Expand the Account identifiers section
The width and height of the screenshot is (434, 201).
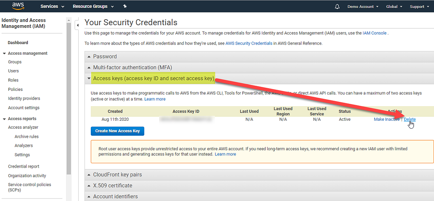coord(259,197)
